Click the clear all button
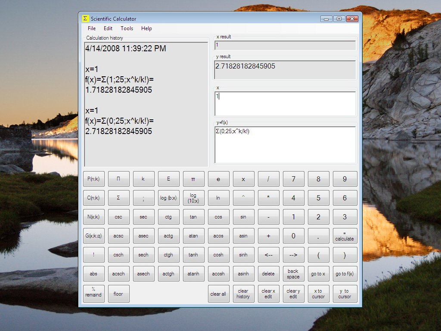441x331 pixels. (218, 294)
